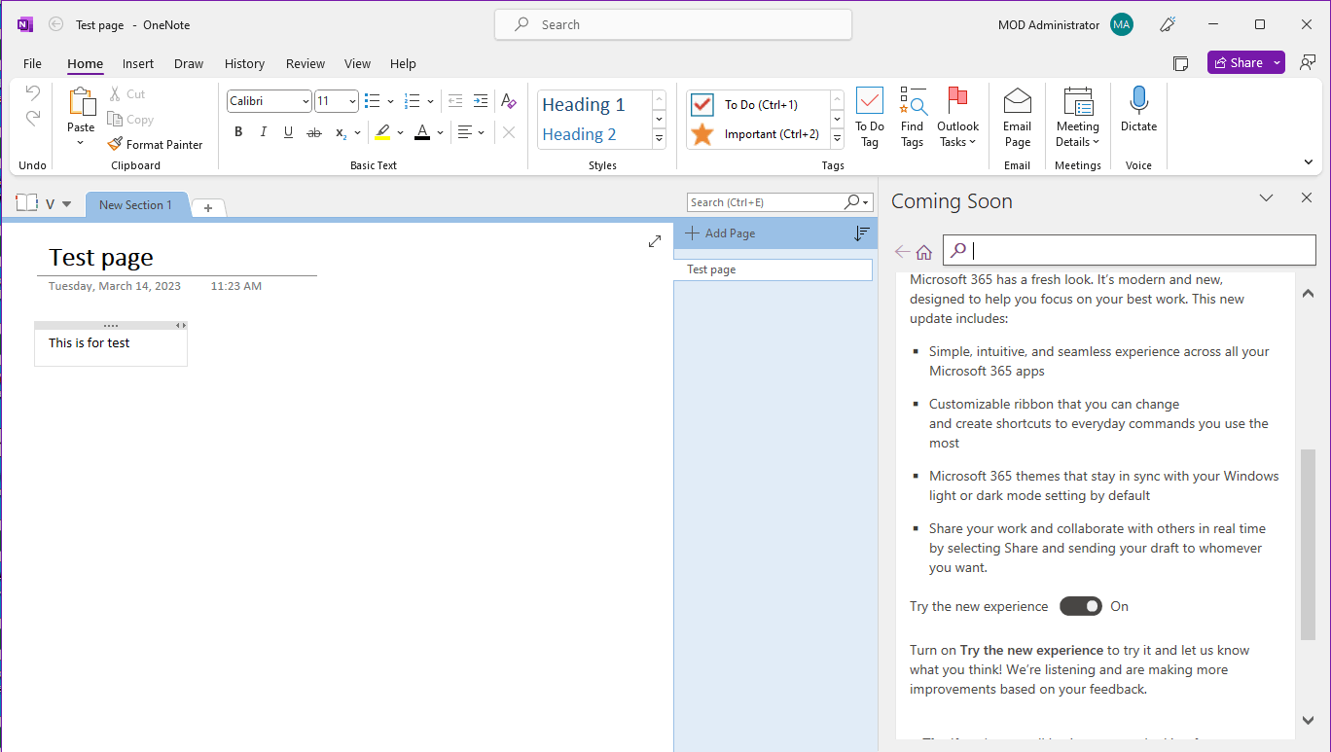Expand the Styles gallery
The width and height of the screenshot is (1331, 752).
click(659, 139)
